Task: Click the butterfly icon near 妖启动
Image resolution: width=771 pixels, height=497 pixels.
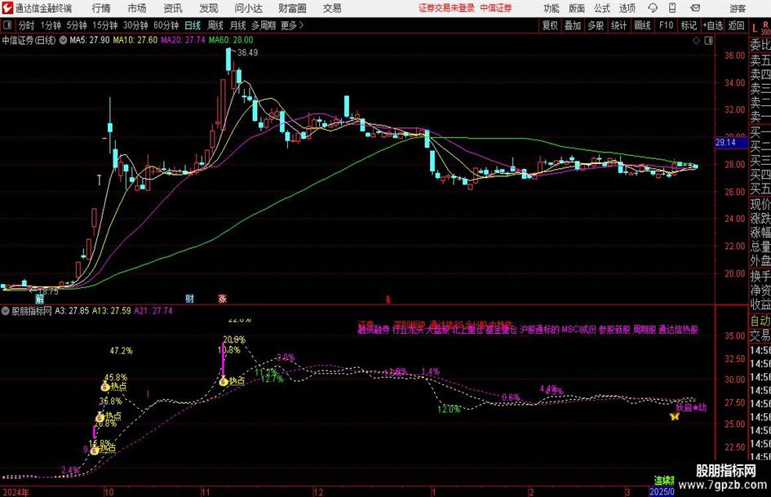Action: pos(675,416)
